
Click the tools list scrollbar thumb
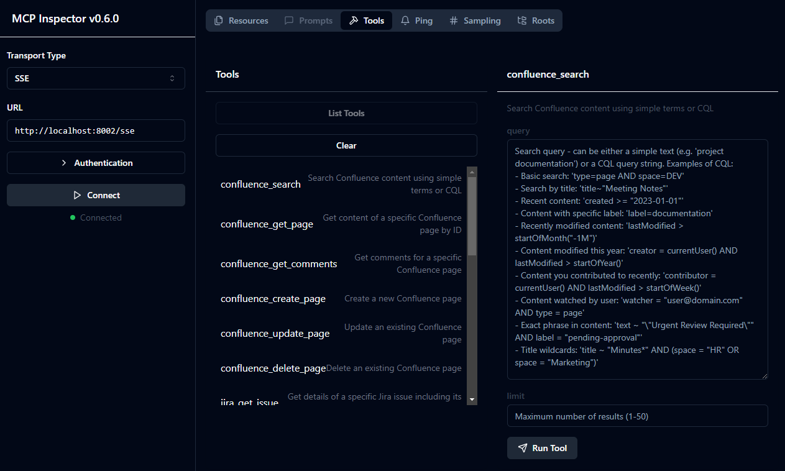tap(472, 216)
